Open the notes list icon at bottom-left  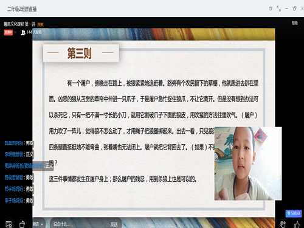[9, 224]
